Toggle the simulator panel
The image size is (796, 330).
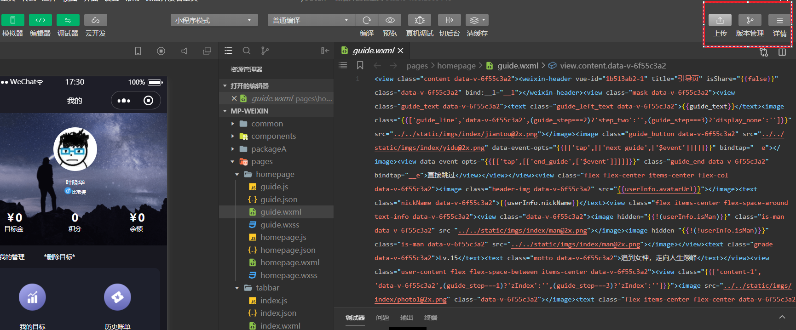(x=13, y=20)
